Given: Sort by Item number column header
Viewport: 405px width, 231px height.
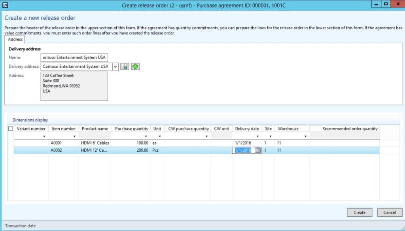Looking at the screenshot, I should click(64, 128).
